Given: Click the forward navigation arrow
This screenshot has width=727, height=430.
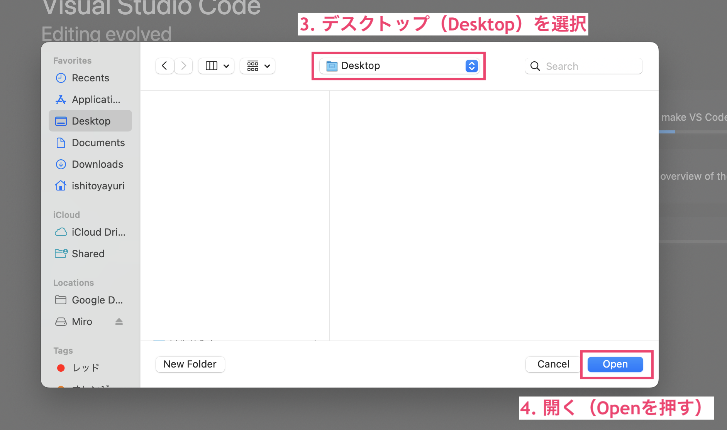Looking at the screenshot, I should click(x=184, y=66).
